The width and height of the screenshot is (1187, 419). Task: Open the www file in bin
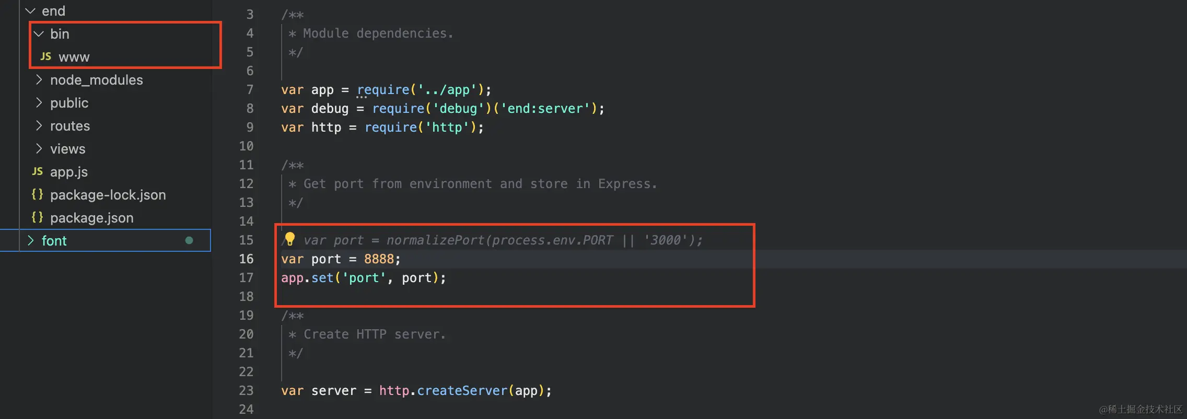74,57
